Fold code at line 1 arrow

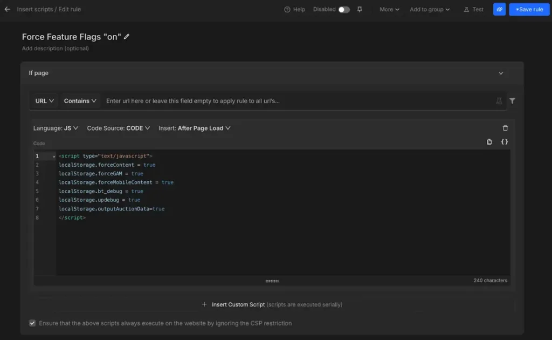tap(54, 157)
